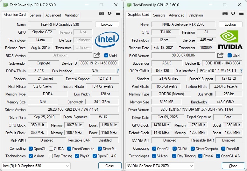Select Graphics Card tab in NVIDIA window
Screen dimensions: 247x171
point(138,15)
